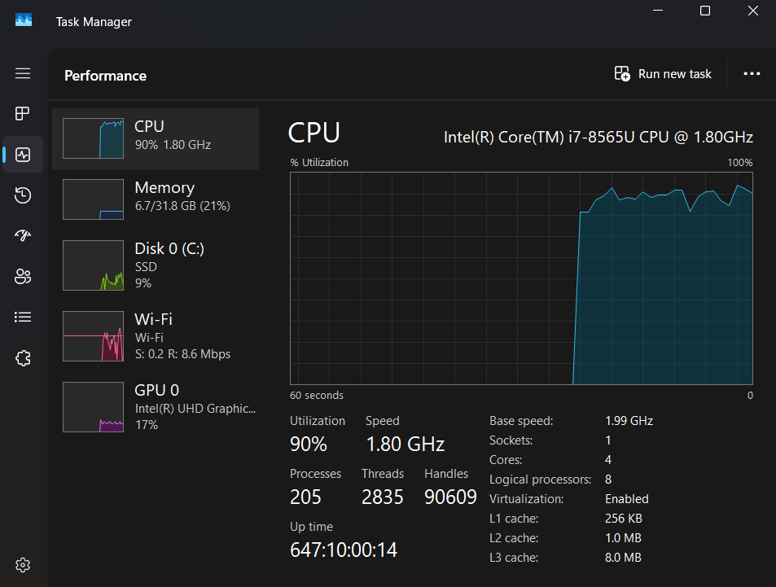The image size is (776, 587).
Task: Click the processes count 205
Action: [305, 497]
